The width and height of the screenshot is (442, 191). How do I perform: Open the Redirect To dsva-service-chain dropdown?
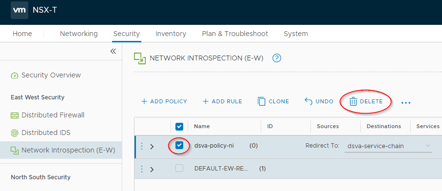(x=388, y=146)
